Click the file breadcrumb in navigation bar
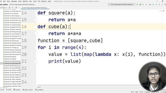 point(22,5)
